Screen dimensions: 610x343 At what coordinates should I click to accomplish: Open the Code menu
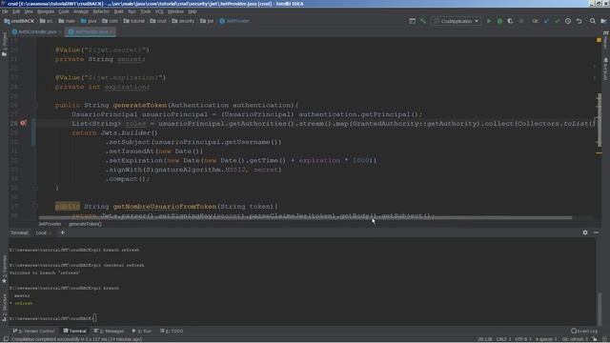64,11
